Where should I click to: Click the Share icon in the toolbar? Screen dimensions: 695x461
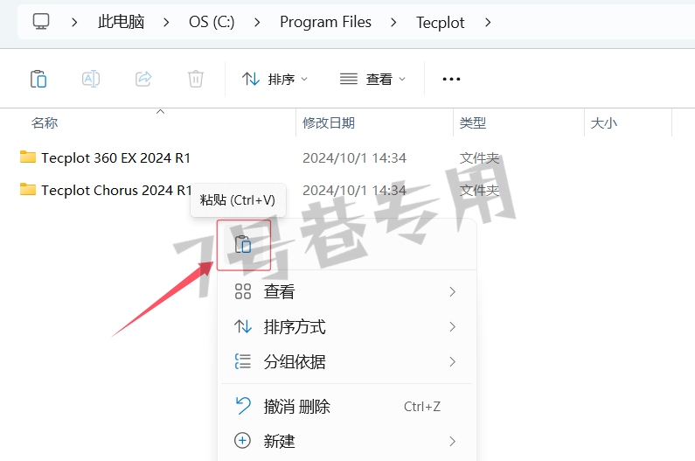click(143, 79)
